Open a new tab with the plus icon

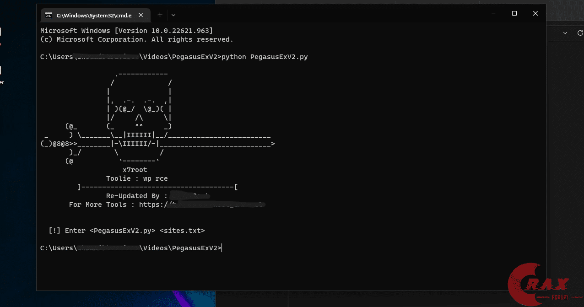click(x=160, y=15)
